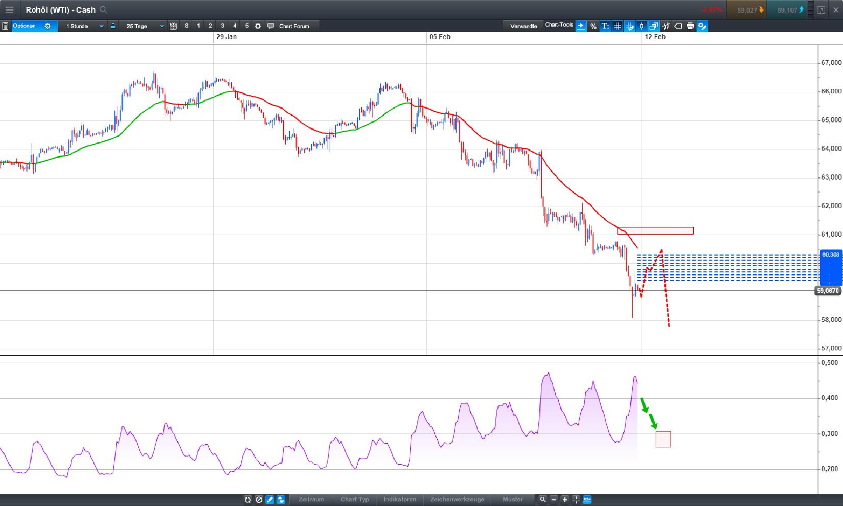Toggle the price lock icon next to timeframe
This screenshot has height=506, width=843.
(113, 26)
